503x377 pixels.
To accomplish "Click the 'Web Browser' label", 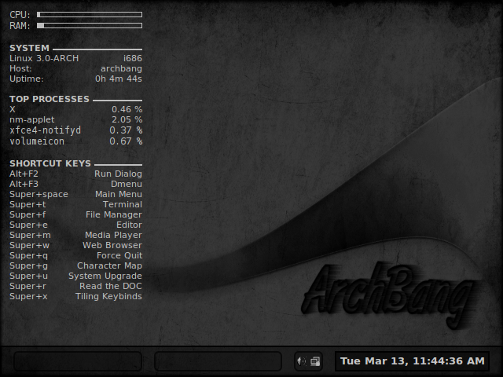I will point(112,245).
